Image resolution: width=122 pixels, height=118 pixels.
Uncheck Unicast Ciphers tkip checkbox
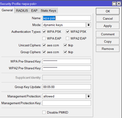tap(65, 45)
